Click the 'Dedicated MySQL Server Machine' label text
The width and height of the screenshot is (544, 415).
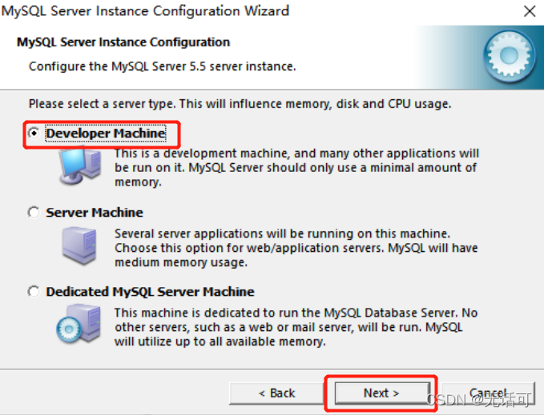pyautogui.click(x=151, y=292)
